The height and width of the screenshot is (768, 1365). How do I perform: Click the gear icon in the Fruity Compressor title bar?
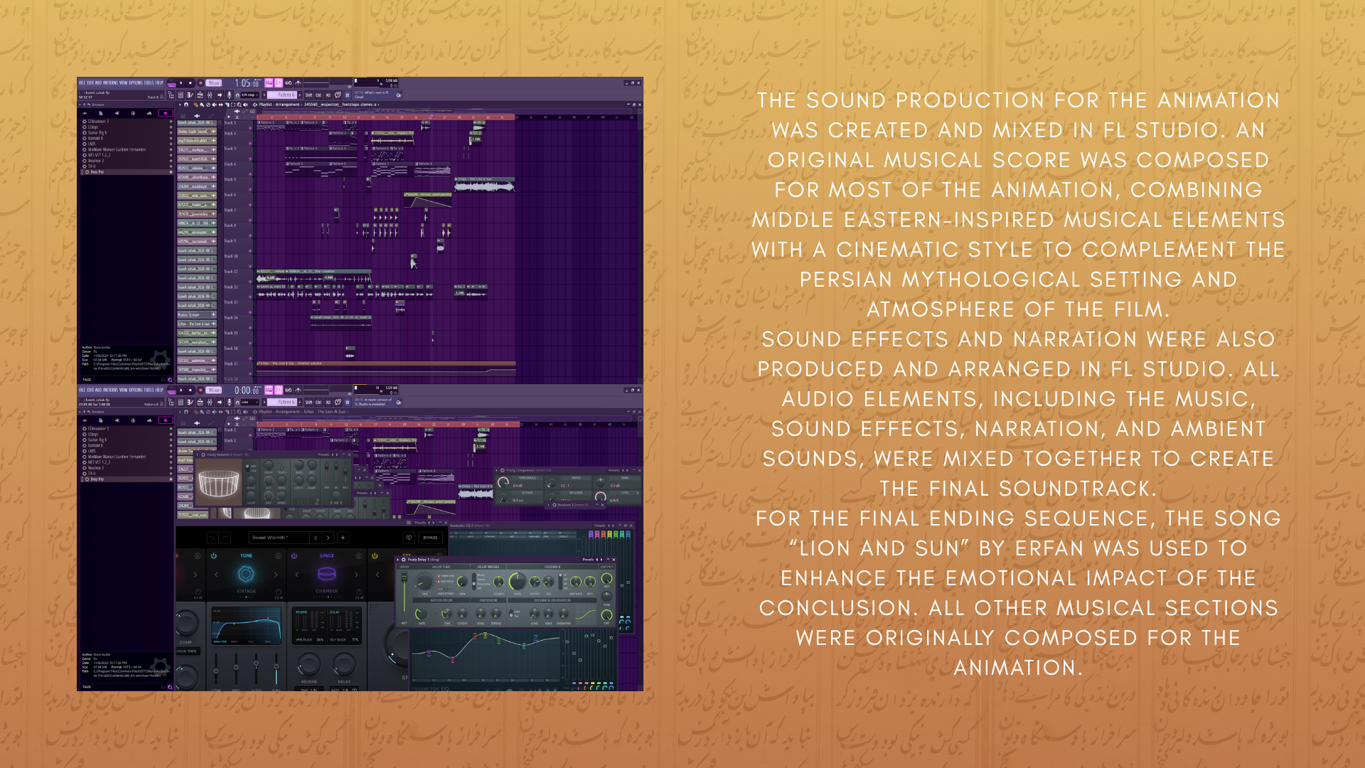click(503, 470)
